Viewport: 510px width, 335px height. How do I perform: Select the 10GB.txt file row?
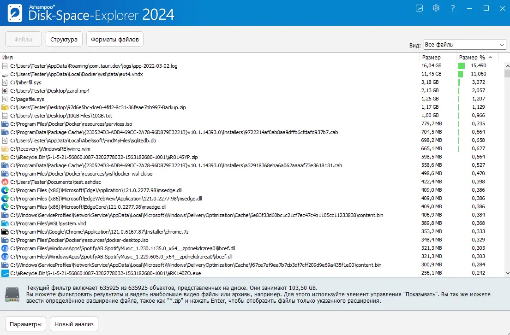coord(252,116)
